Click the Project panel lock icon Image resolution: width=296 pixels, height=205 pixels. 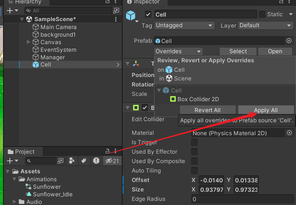[x=107, y=151]
